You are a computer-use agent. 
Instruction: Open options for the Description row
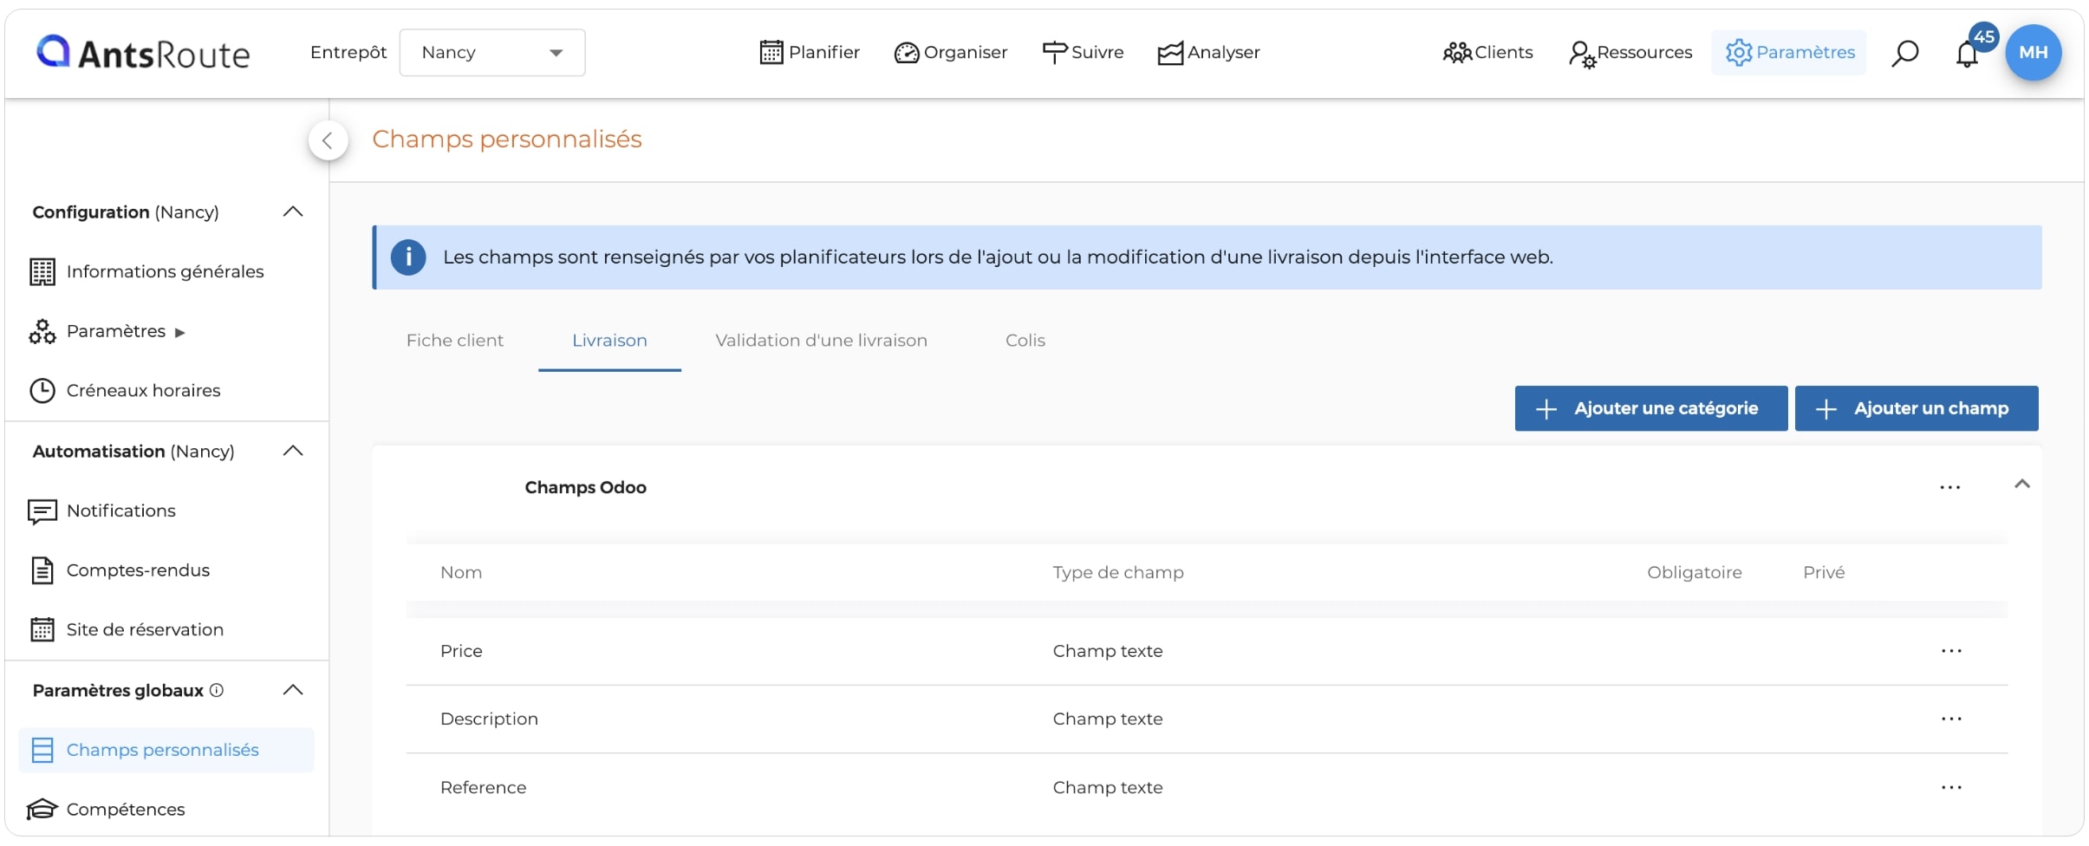coord(1951,719)
